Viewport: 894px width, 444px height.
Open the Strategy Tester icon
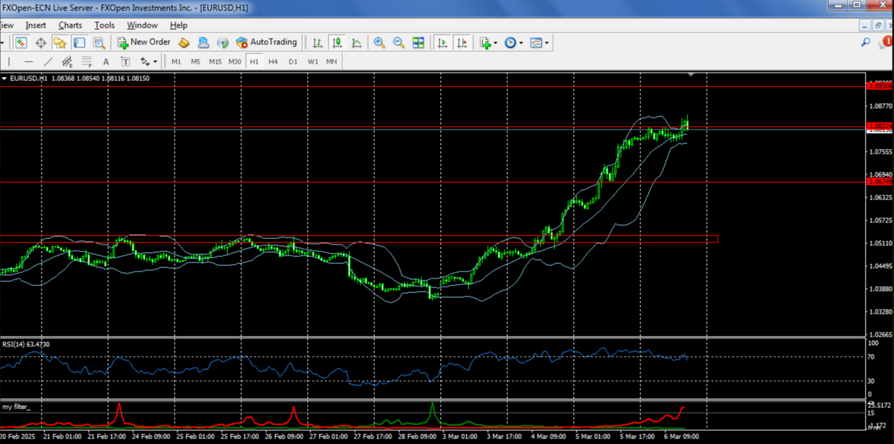pyautogui.click(x=99, y=43)
